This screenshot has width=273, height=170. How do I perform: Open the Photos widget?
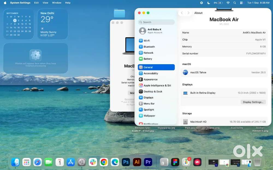point(35,58)
